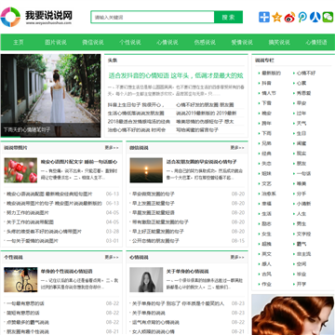Open the 文字控 sidebar tag

pyautogui.click(x=303, y=234)
